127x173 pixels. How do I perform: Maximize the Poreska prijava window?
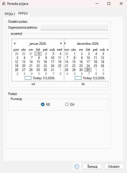tap(109, 3)
